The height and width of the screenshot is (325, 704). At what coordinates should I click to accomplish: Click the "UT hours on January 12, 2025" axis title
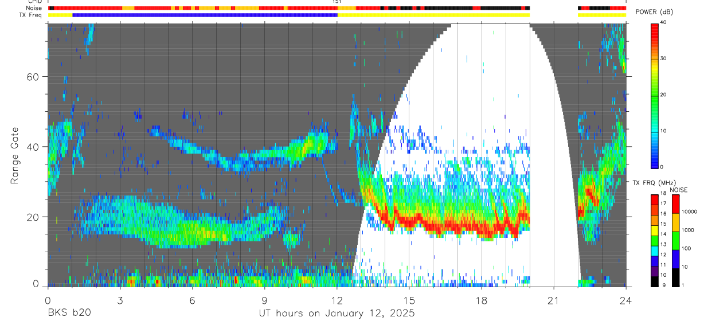(x=336, y=313)
